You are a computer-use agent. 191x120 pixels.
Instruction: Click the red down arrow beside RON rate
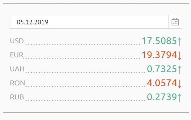click(180, 84)
